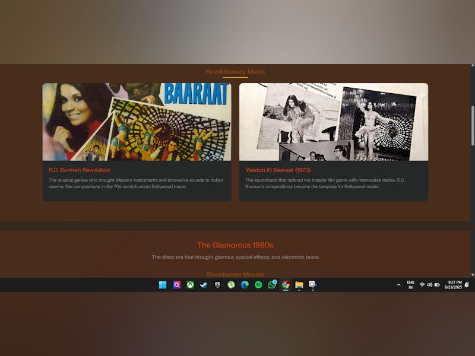
Task: Click the page vertical scrollbar thumb
Action: click(473, 126)
